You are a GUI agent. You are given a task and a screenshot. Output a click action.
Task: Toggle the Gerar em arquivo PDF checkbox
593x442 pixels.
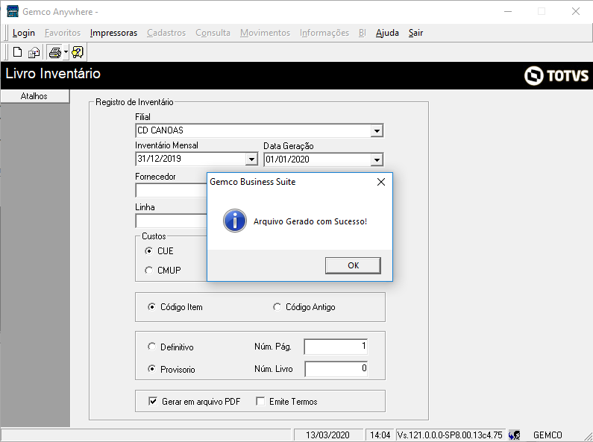pos(153,401)
